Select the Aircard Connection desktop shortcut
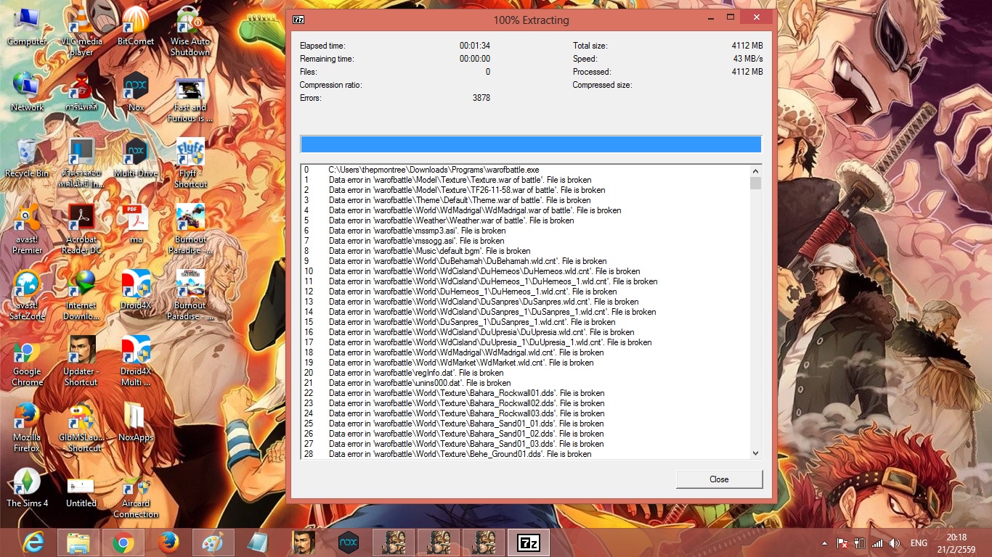This screenshot has height=557, width=992. [136, 496]
